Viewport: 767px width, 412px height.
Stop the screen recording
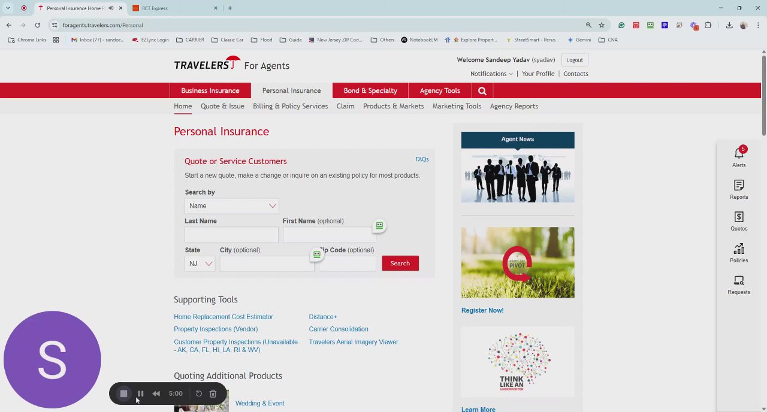click(x=124, y=393)
